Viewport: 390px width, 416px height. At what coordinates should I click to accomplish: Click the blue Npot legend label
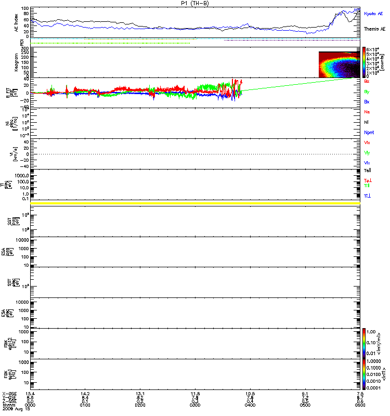369,133
